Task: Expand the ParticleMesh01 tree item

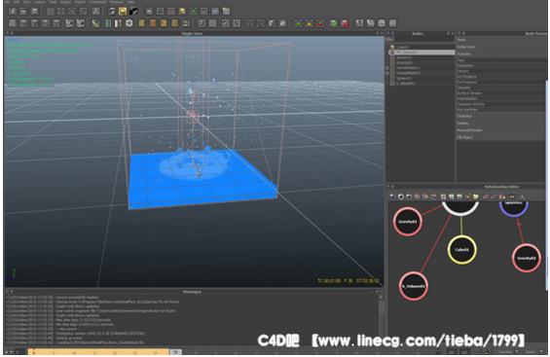Action: (387, 68)
